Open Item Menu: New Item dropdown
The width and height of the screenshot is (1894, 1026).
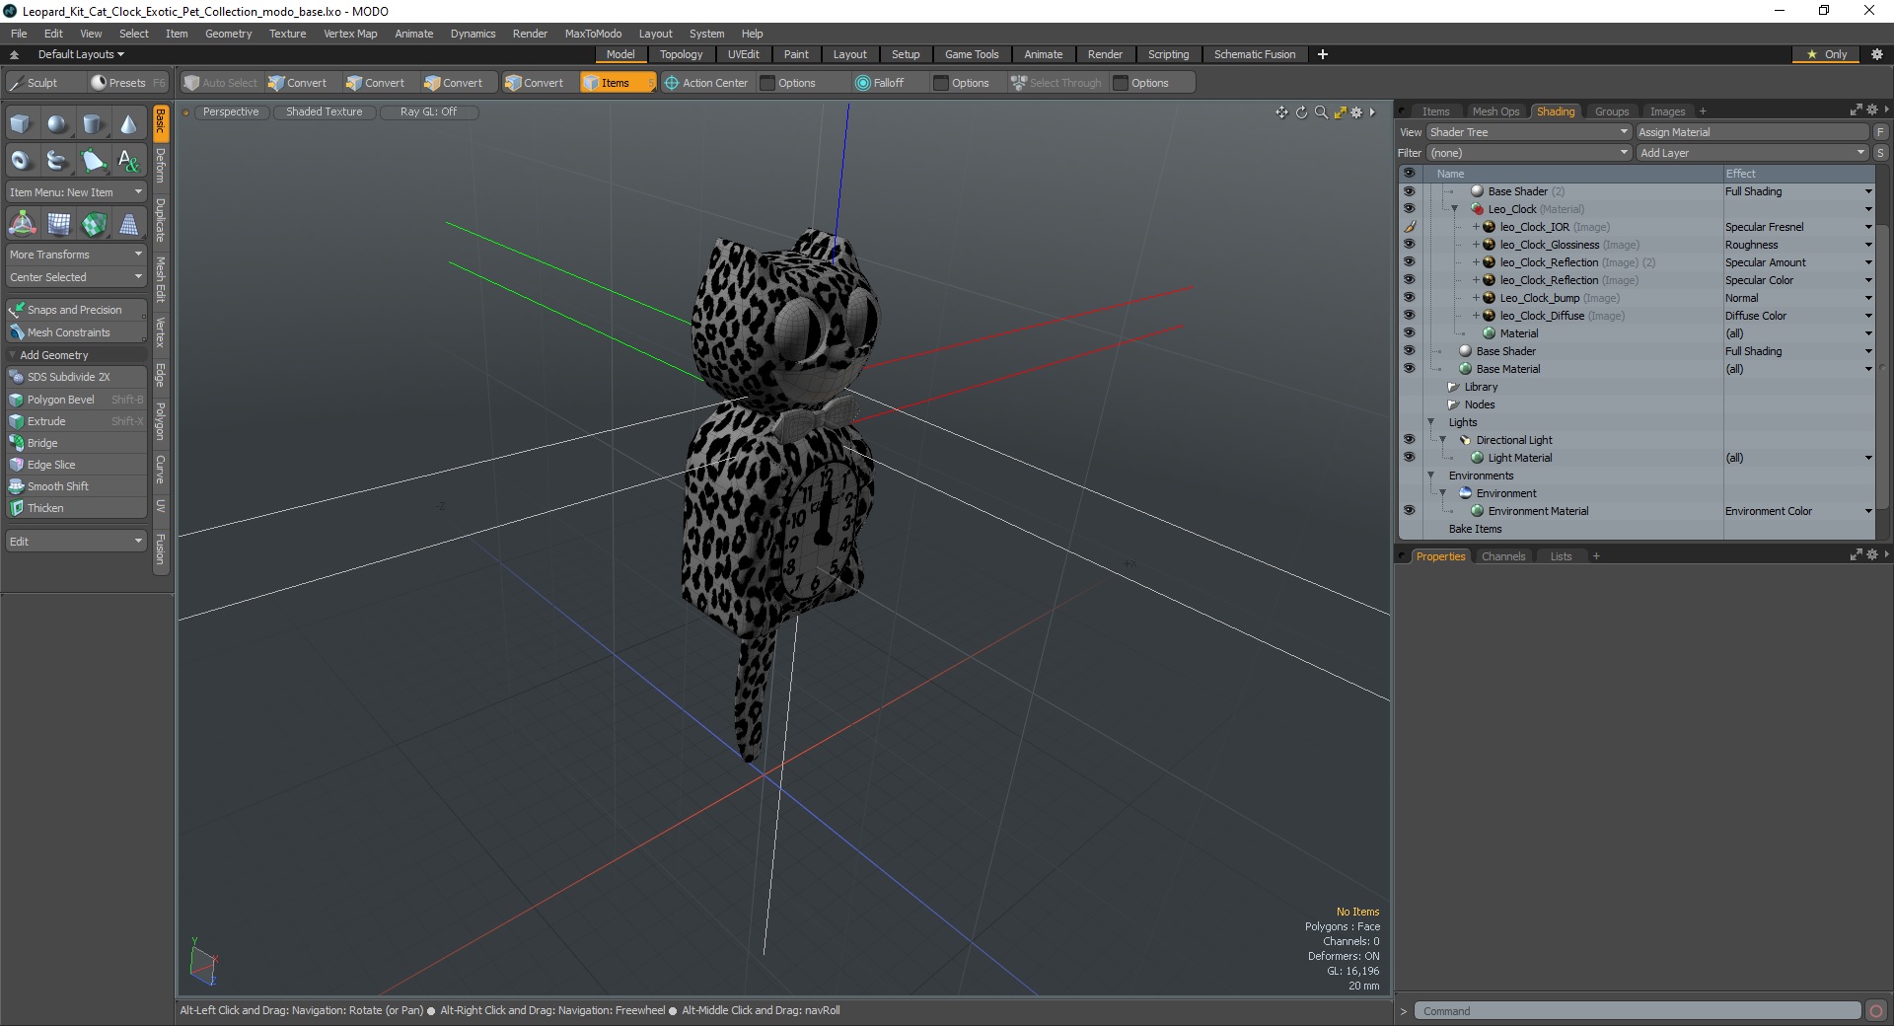[x=76, y=192]
